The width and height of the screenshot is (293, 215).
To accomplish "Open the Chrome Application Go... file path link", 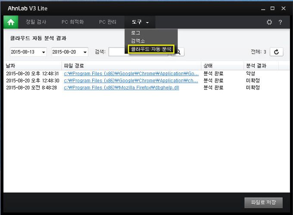I will click(131, 73).
